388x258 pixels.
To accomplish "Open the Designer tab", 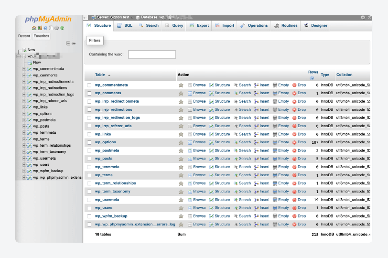I will pyautogui.click(x=316, y=25).
